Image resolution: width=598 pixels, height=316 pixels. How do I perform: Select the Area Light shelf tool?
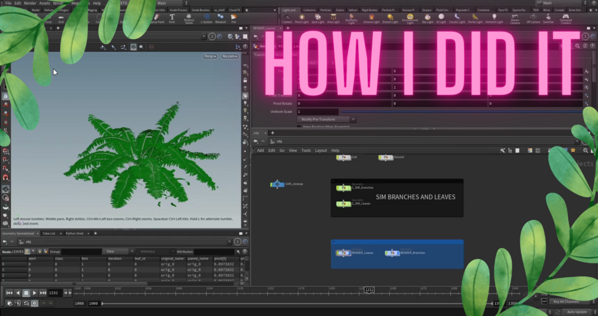click(x=333, y=18)
